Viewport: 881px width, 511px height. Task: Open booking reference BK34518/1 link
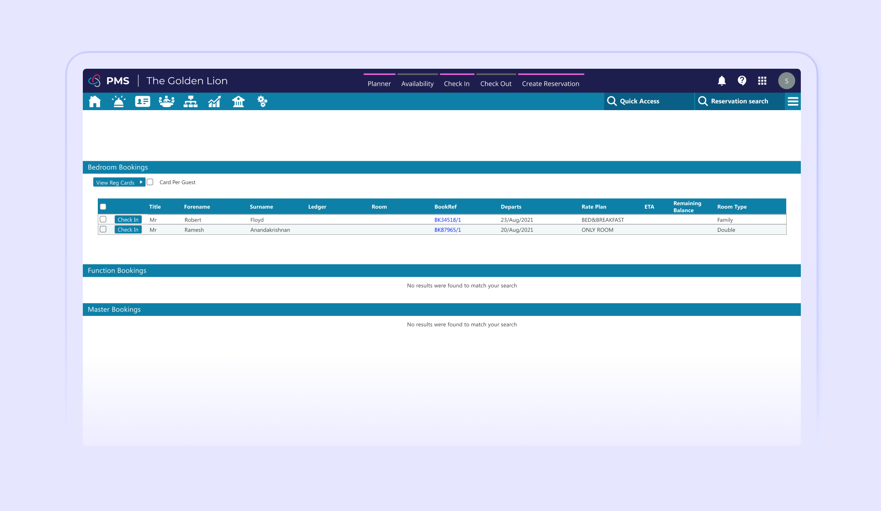coord(448,220)
